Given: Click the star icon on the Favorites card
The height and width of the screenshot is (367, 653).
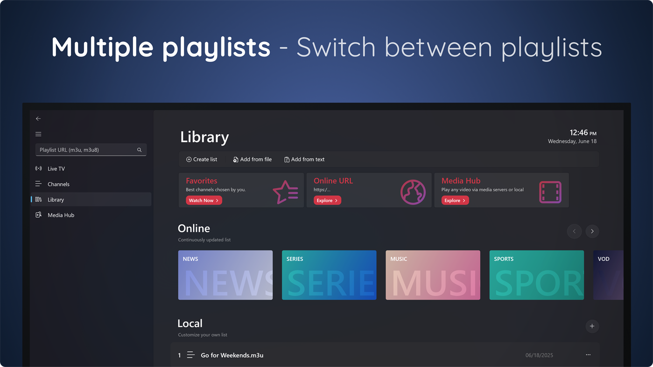Looking at the screenshot, I should 285,190.
